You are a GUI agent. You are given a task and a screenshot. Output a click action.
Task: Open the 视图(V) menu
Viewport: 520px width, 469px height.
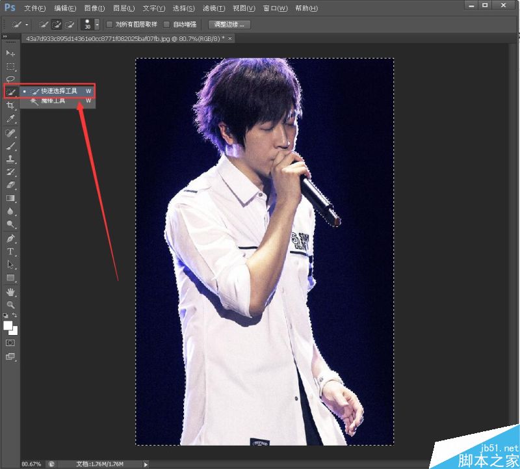[244, 8]
